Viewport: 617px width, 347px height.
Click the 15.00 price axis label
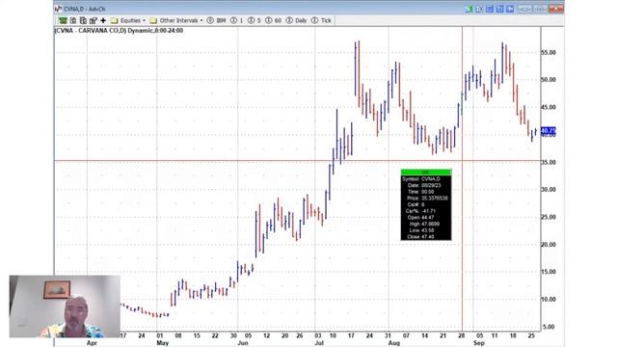[x=549, y=272]
